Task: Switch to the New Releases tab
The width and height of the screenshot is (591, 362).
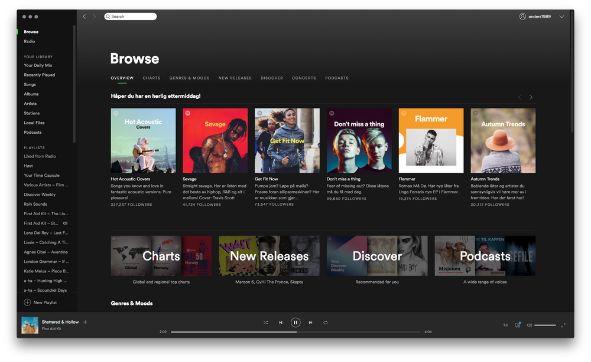Action: click(x=235, y=78)
